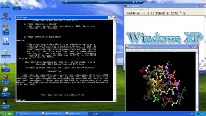Open the Options menu in RasMol
This screenshot has width=206, height=116.
pos(152,50)
